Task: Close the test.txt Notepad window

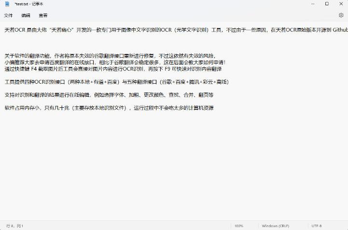Action: 341,4
